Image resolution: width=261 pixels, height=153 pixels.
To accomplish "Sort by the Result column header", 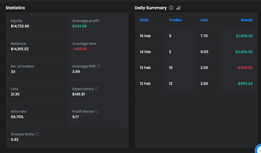I will (247, 20).
